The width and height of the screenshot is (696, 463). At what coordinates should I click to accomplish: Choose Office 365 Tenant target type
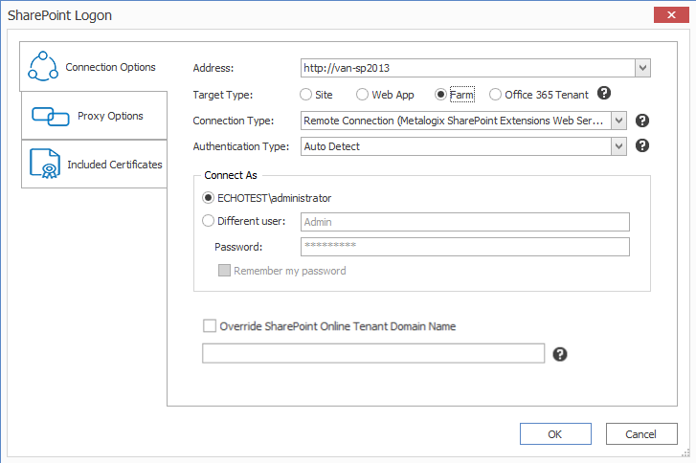click(495, 95)
